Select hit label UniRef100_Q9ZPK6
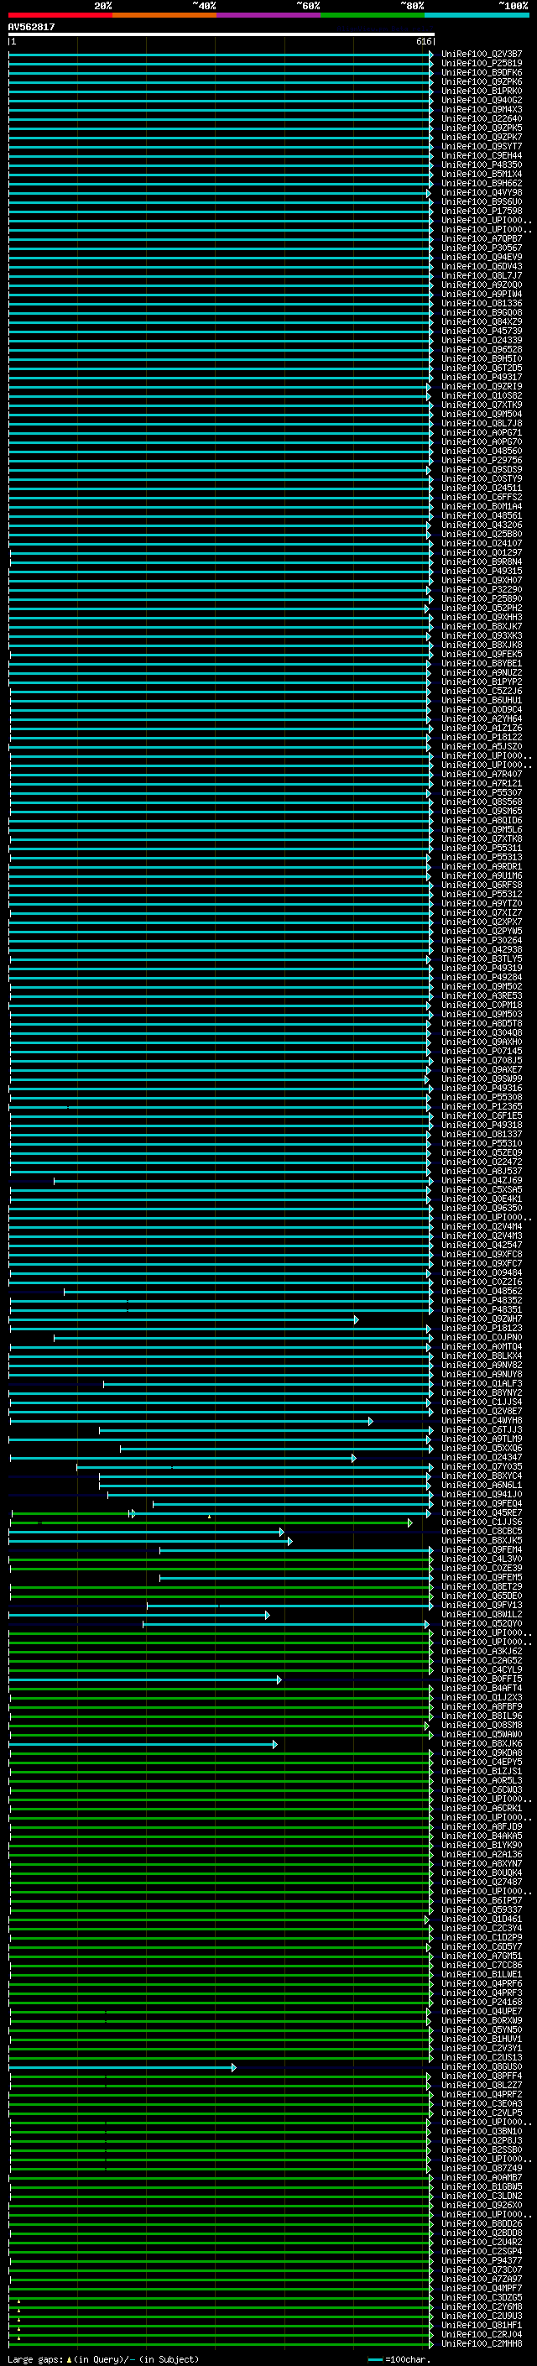 [482, 81]
